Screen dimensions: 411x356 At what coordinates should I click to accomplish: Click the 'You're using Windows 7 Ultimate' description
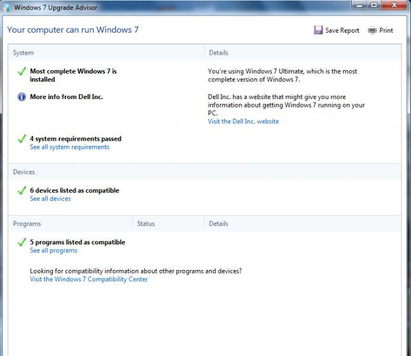tap(282, 75)
